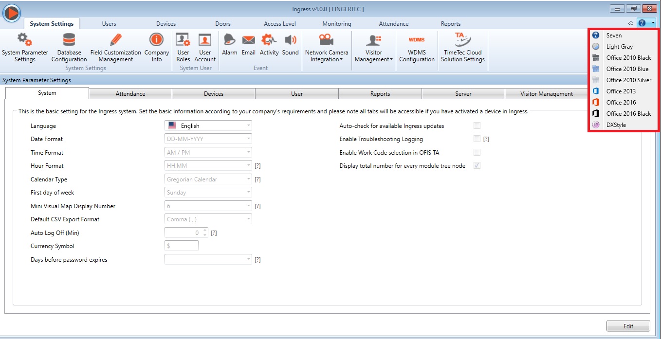
Task: Switch to the Devices ribbon tab
Action: coord(166,23)
